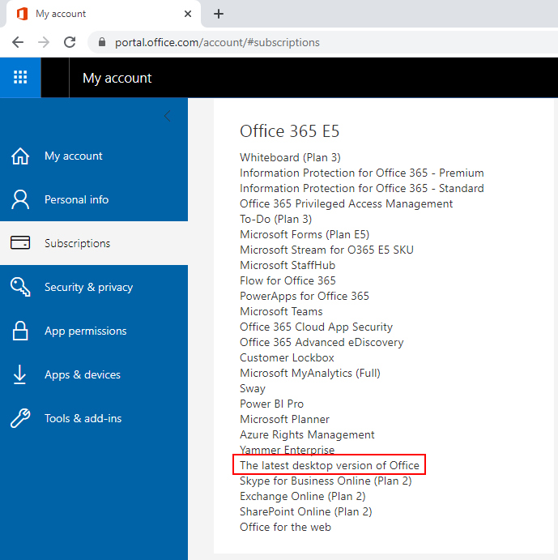Open Apps & devices in the sidebar
The height and width of the screenshot is (560, 558).
click(x=94, y=374)
